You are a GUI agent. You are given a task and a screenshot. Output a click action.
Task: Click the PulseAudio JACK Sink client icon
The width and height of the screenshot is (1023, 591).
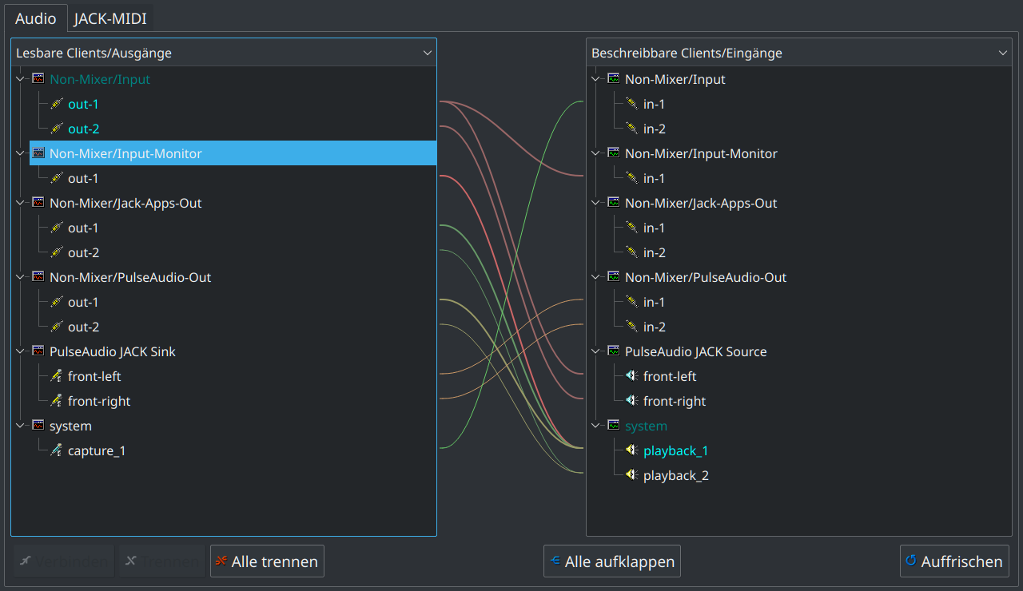pos(38,351)
